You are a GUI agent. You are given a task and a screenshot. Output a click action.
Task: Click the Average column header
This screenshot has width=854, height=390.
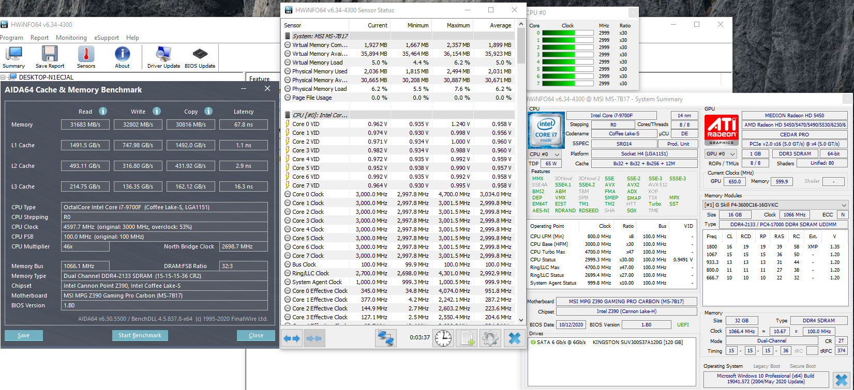coord(494,25)
